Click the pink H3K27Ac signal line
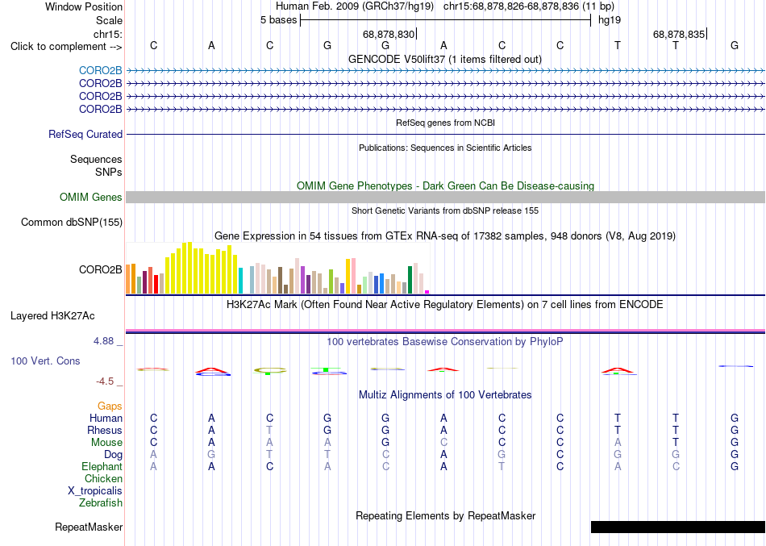766x546 pixels. [x=445, y=331]
